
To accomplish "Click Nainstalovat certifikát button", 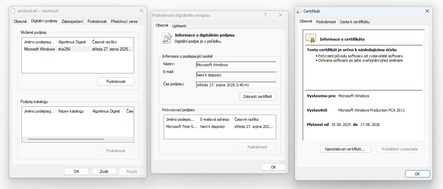I will point(345,149).
